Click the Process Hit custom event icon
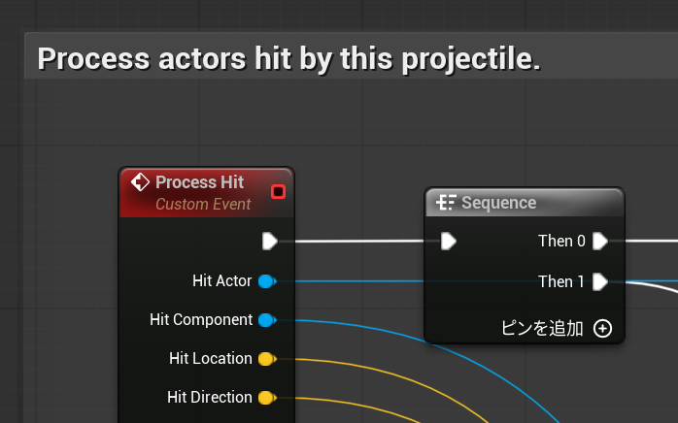 [x=140, y=182]
